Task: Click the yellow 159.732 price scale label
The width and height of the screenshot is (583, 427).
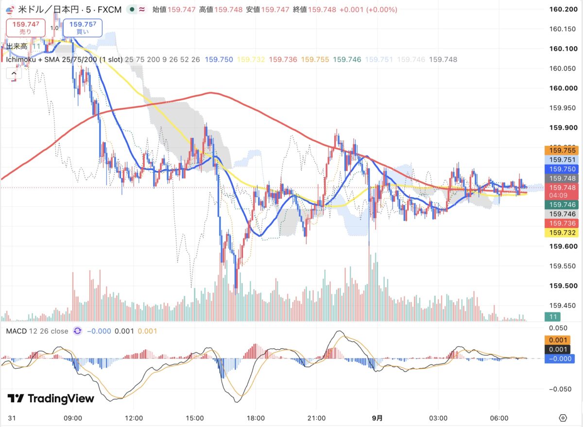Action: tap(563, 233)
